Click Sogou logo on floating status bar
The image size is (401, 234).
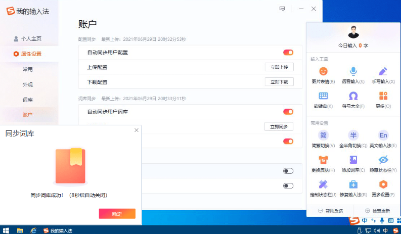(x=354, y=220)
